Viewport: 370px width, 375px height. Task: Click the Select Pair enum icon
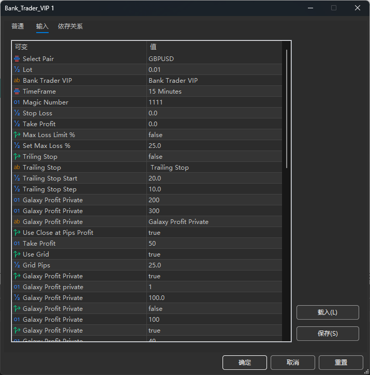pos(17,59)
